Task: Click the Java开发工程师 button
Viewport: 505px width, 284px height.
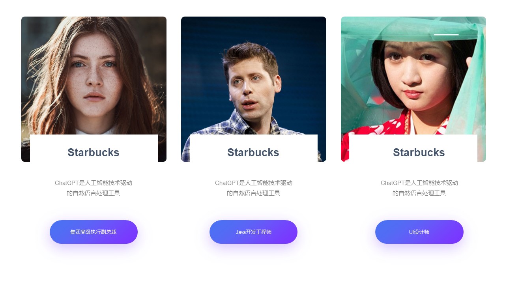Action: click(253, 232)
